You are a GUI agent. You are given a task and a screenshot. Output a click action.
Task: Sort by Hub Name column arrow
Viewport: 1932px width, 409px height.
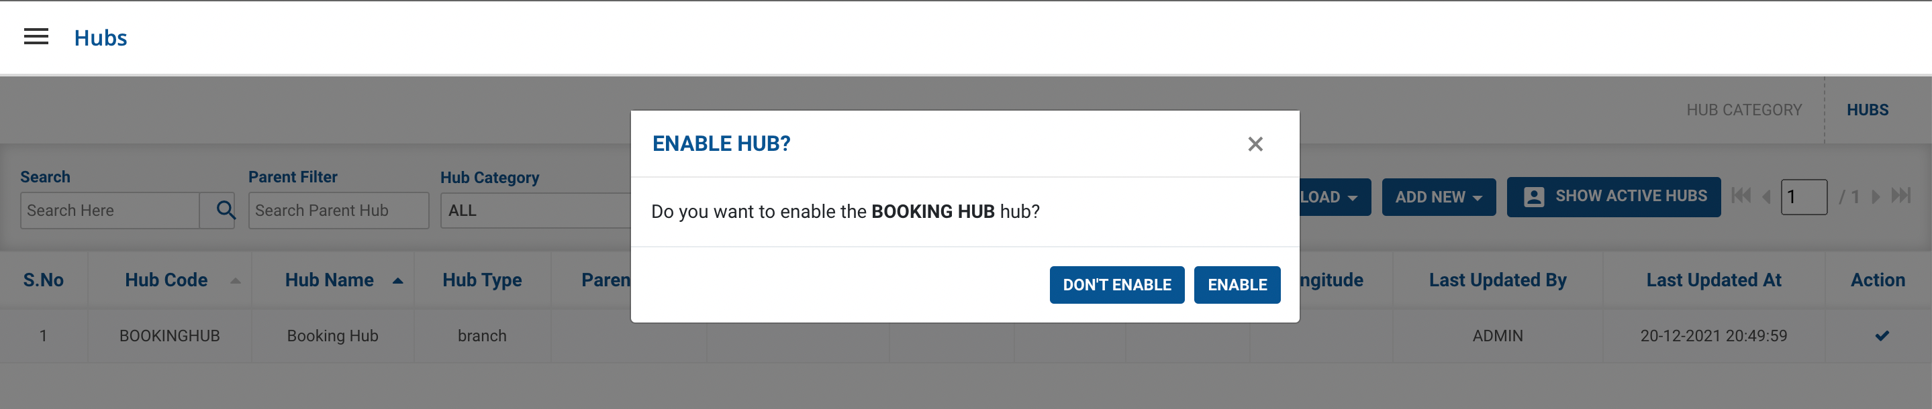pos(397,281)
